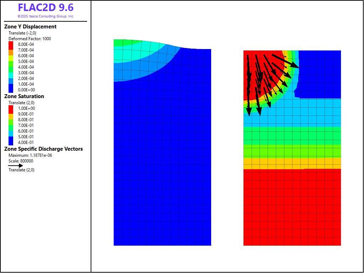Click the scale arrow icon in vectors legend
The height and width of the screenshot is (273, 364).
click(x=16, y=165)
